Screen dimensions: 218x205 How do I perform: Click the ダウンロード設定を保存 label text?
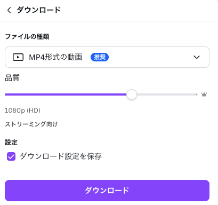tap(61, 156)
